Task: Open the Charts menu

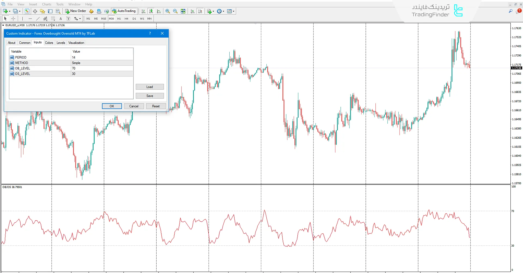Action: [x=46, y=4]
